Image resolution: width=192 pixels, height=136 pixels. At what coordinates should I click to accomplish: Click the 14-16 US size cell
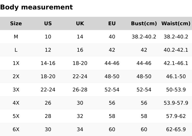[x=48, y=63]
